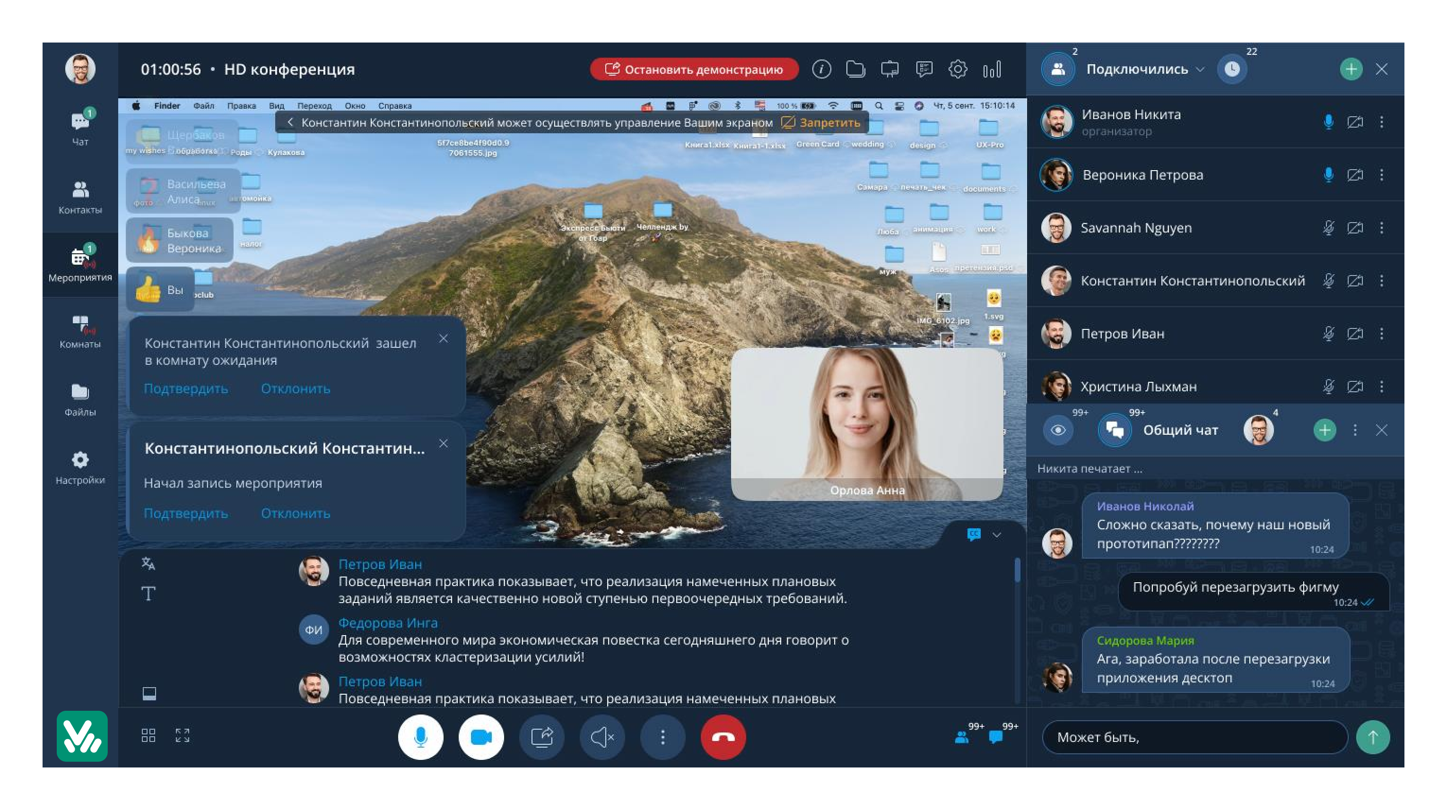The width and height of the screenshot is (1447, 810).
Task: Open participants icon with 99+ badge at bottom
Action: [x=962, y=737]
